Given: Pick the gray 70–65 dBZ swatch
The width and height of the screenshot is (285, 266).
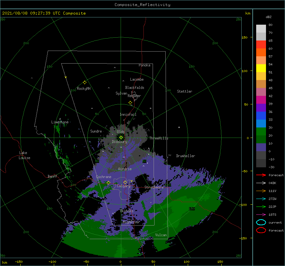Looking at the screenshot, I should click(261, 37).
